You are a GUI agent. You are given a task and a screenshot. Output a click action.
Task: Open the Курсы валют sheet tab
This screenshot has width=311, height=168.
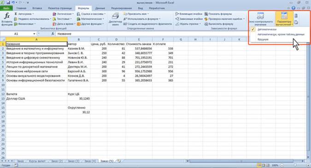pyautogui.click(x=37, y=161)
